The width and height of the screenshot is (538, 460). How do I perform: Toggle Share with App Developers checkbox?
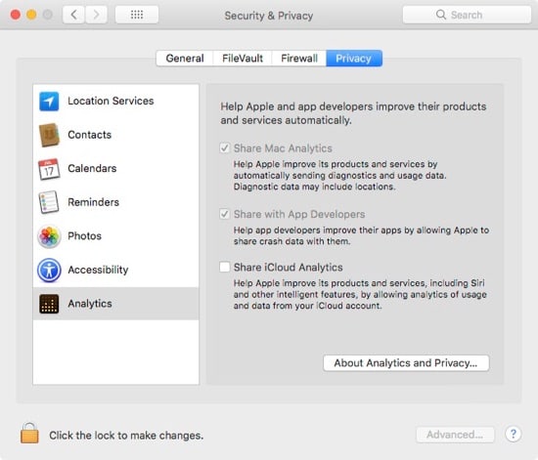pyautogui.click(x=225, y=214)
